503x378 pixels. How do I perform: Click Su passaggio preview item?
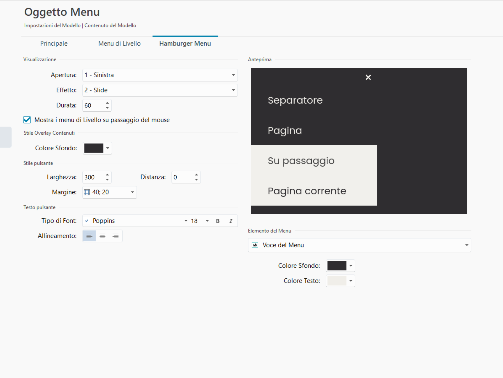click(301, 161)
